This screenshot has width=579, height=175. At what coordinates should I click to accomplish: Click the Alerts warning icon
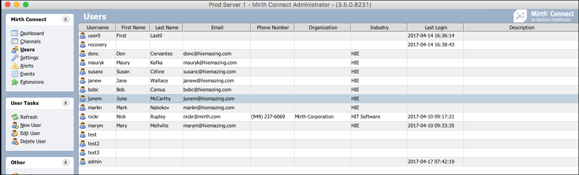point(14,66)
